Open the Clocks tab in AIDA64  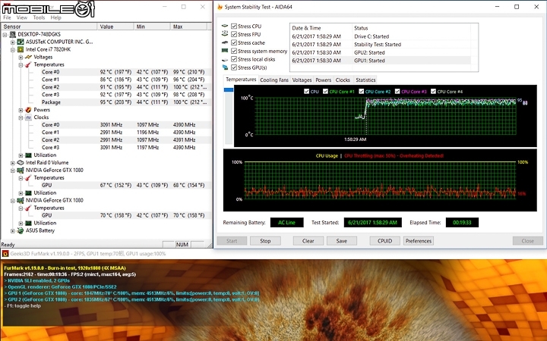click(x=343, y=80)
